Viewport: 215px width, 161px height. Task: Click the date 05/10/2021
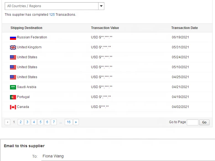(180, 67)
